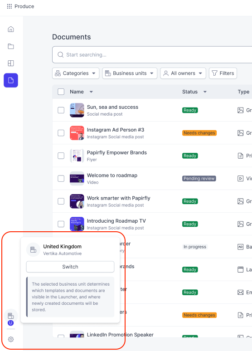This screenshot has height=351, width=252.
Task: Open the templates layout sidebar icon
Action: coord(11,63)
